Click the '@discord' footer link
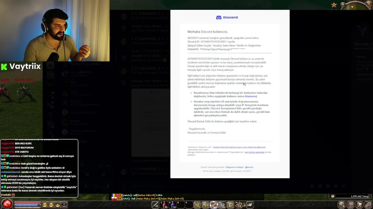 249,167
